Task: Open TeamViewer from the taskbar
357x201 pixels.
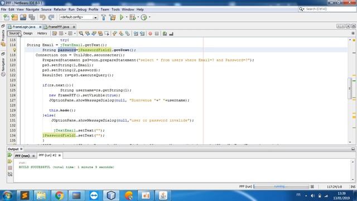Action: pos(94,195)
